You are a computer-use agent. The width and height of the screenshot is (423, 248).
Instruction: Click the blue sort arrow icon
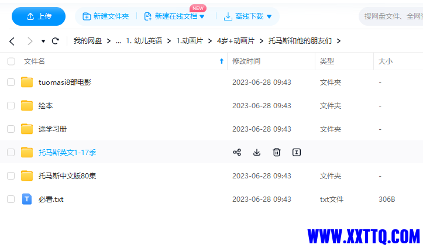[222, 61]
